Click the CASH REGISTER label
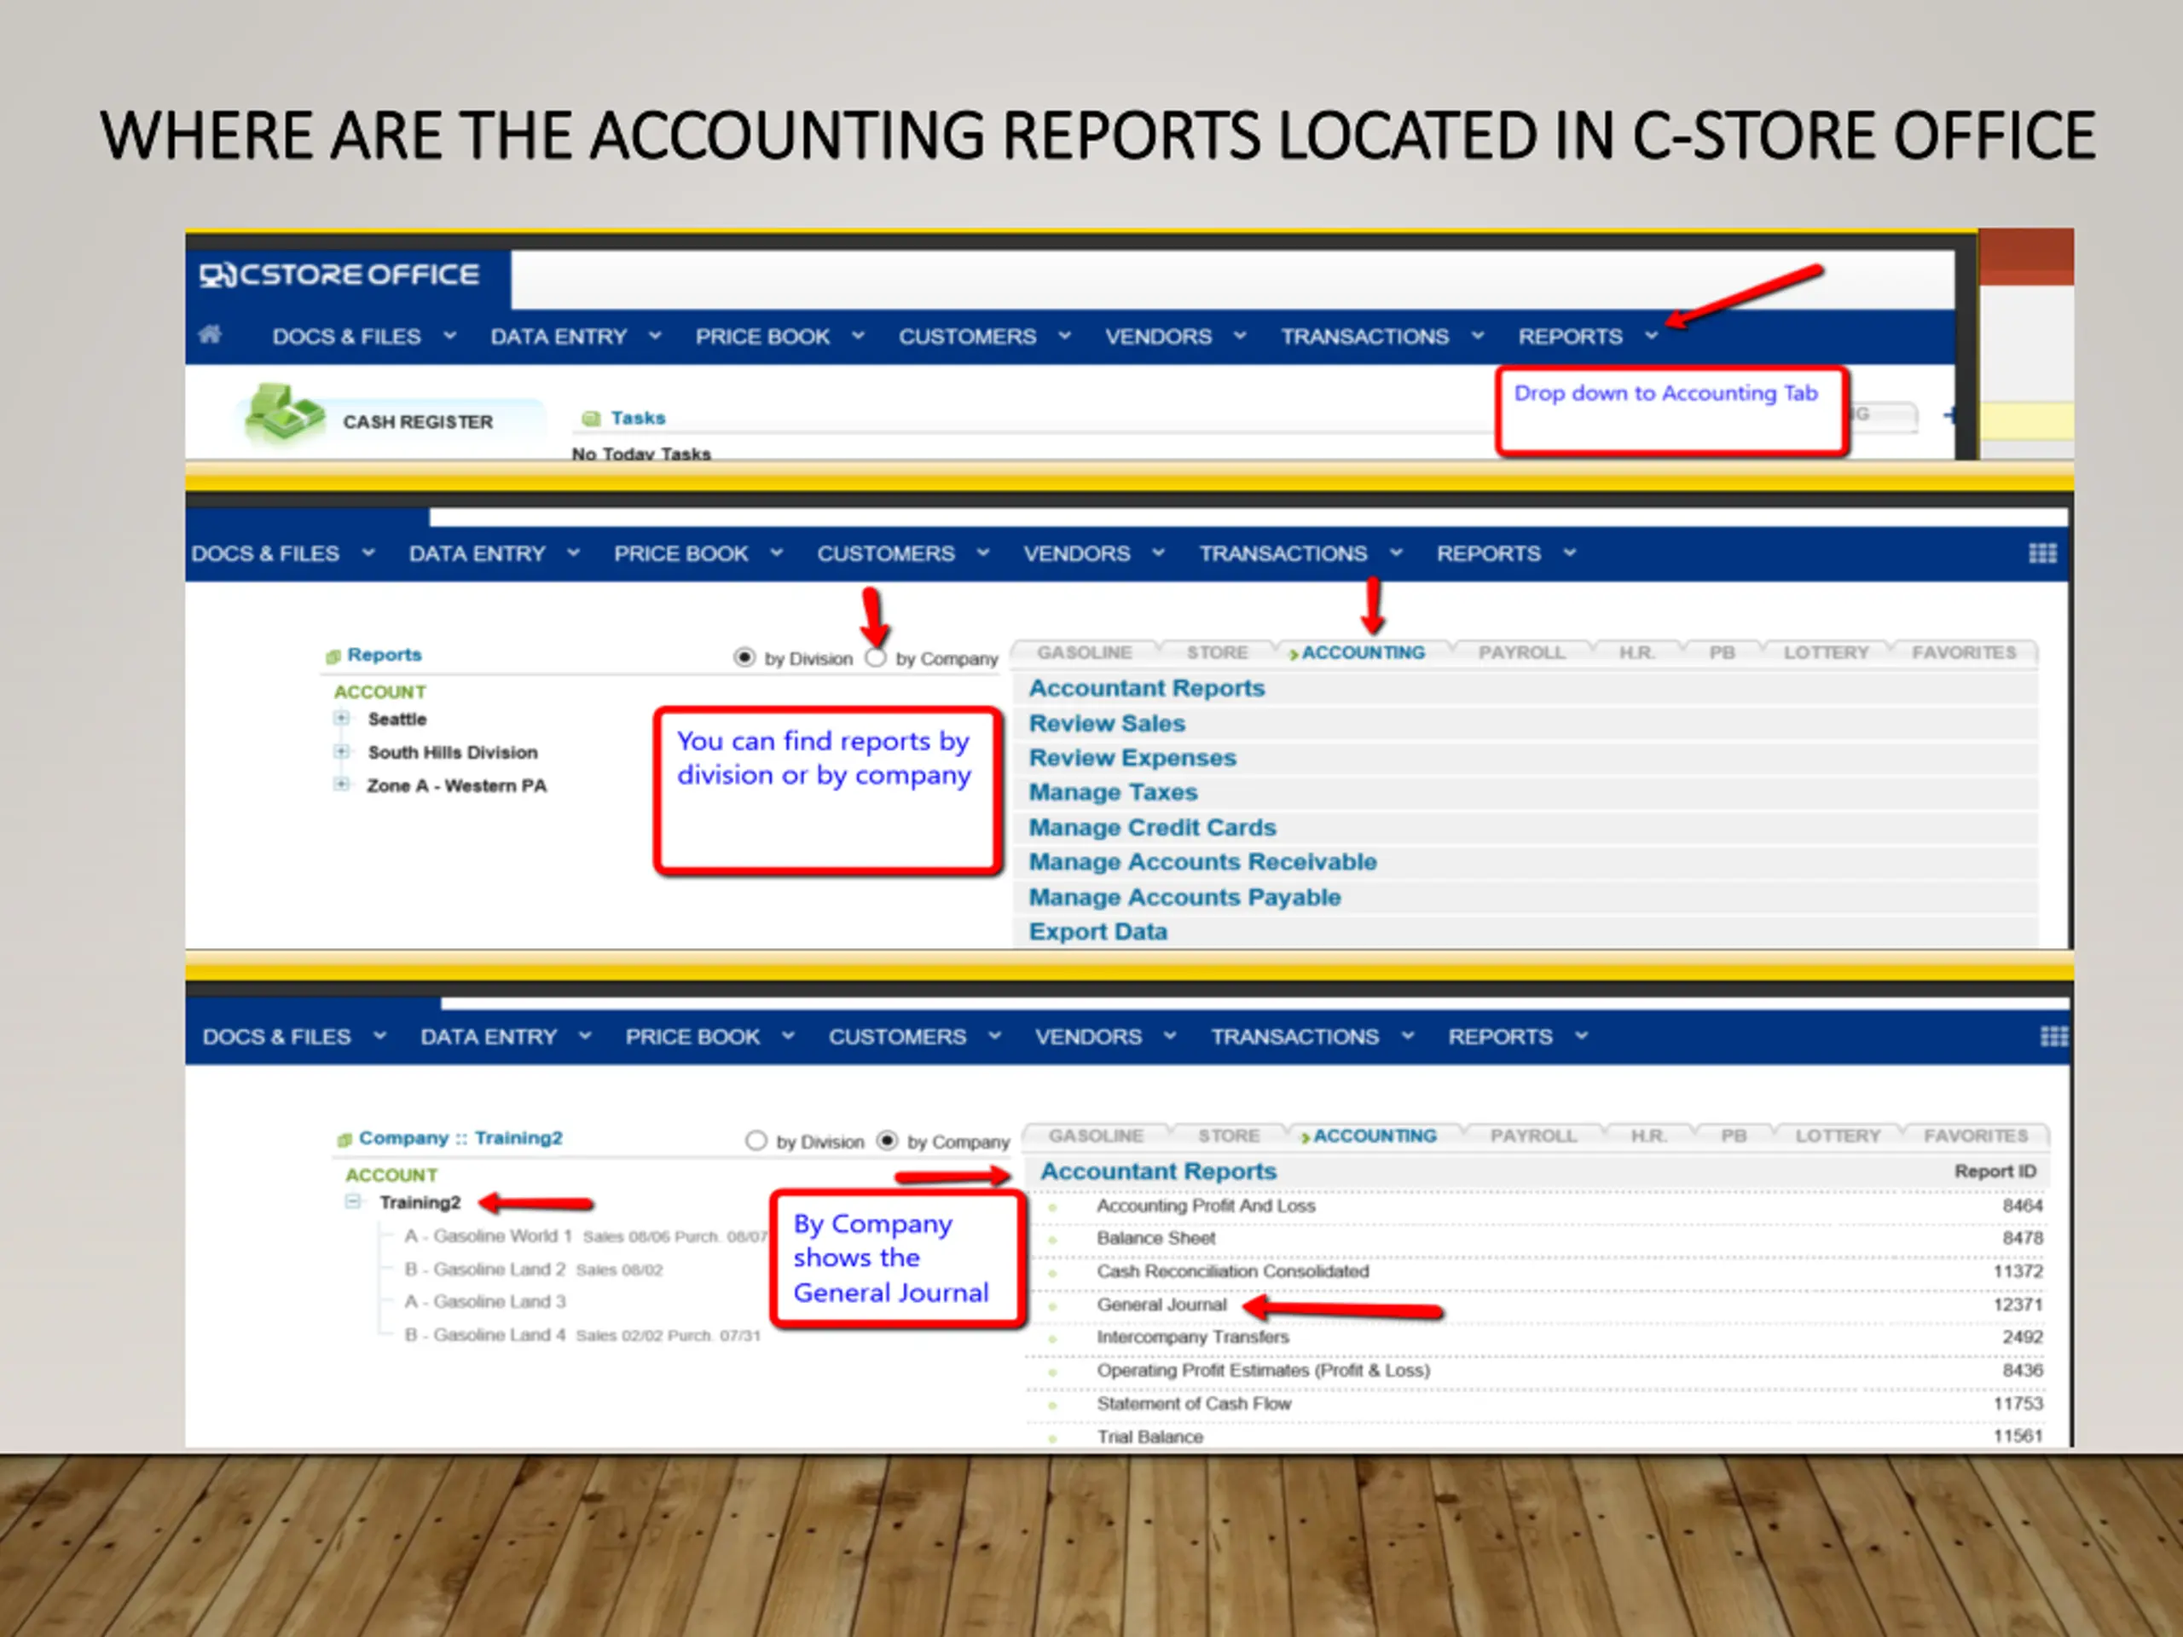 click(x=418, y=422)
